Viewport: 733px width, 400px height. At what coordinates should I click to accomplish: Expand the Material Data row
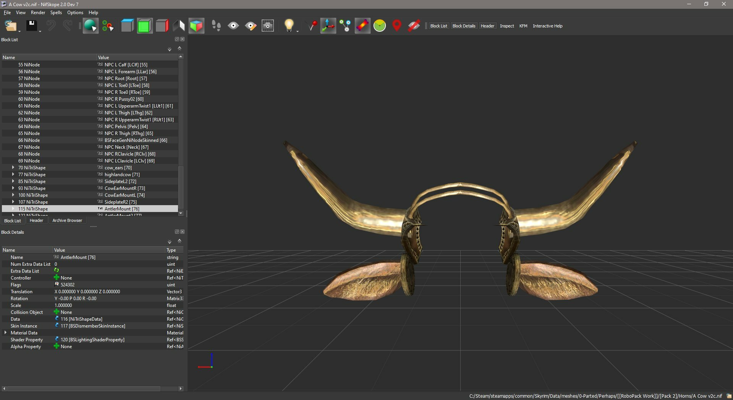click(x=5, y=333)
